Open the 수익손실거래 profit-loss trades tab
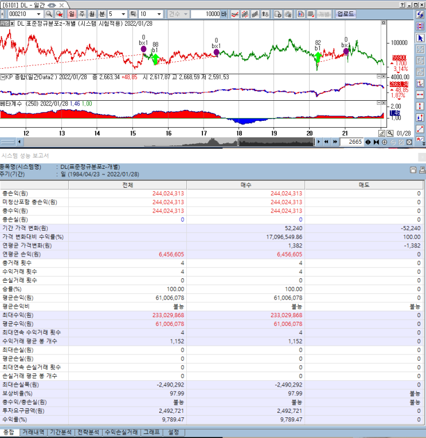426x438 pixels. pyautogui.click(x=121, y=432)
